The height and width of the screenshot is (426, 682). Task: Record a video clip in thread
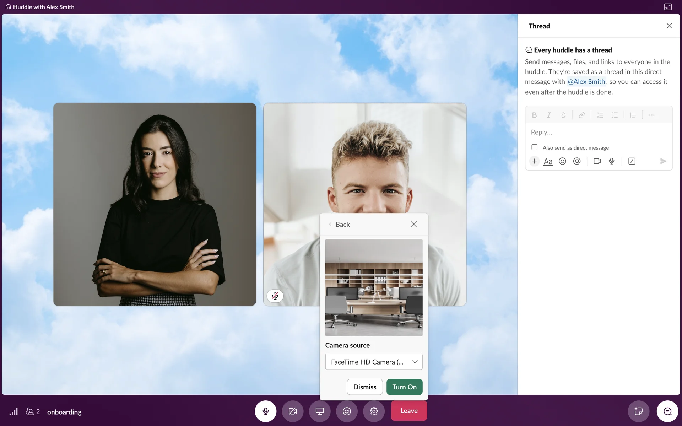pyautogui.click(x=597, y=161)
